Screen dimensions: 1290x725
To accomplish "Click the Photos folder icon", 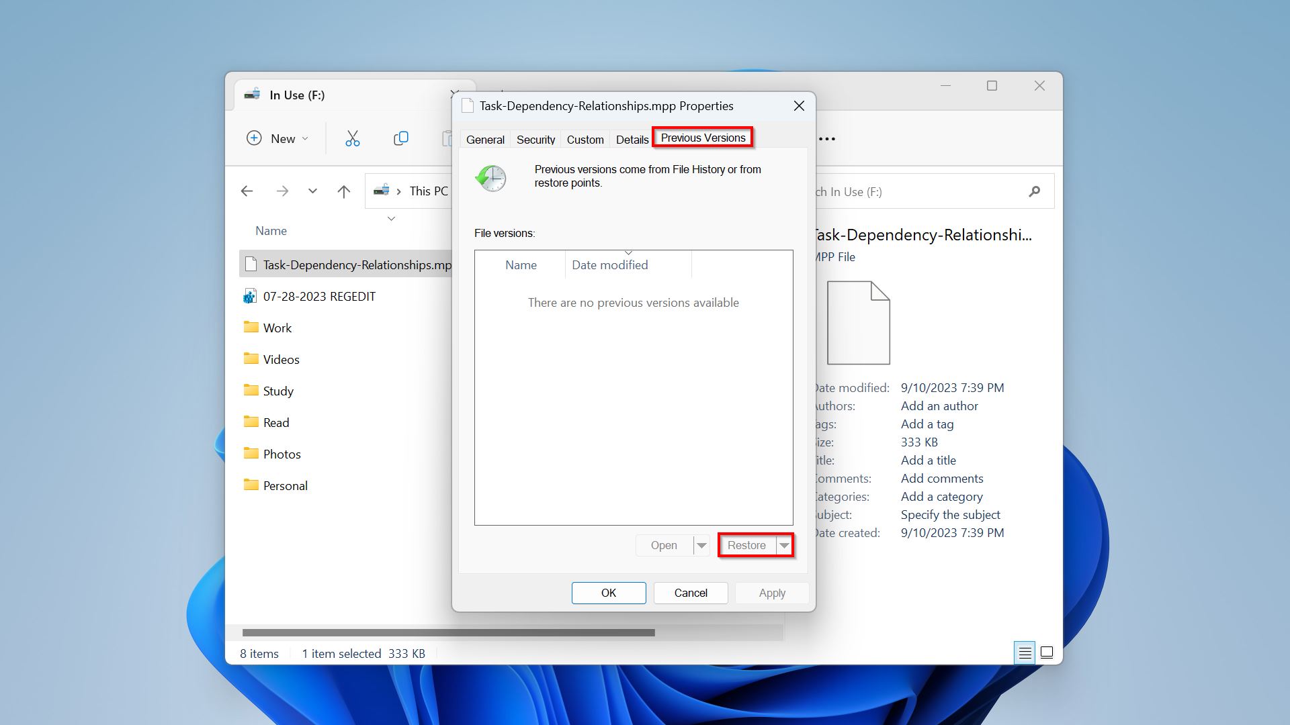I will tap(251, 453).
